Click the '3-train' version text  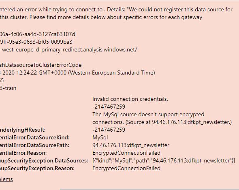coord(8,88)
